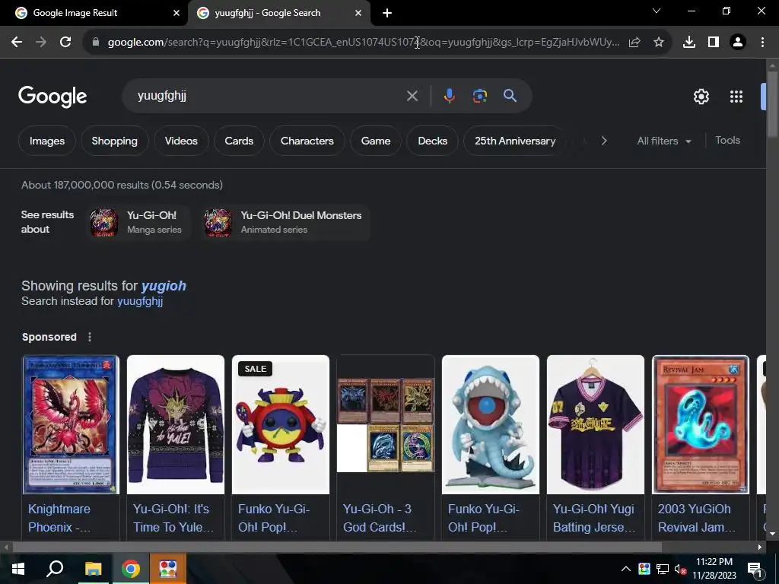Open Sponsored section three-dot options
Image resolution: width=779 pixels, height=584 pixels.
coord(90,337)
